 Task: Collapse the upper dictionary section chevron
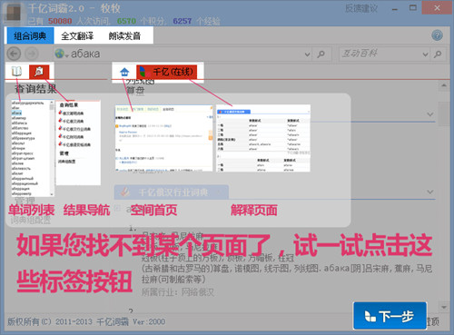tap(430, 114)
